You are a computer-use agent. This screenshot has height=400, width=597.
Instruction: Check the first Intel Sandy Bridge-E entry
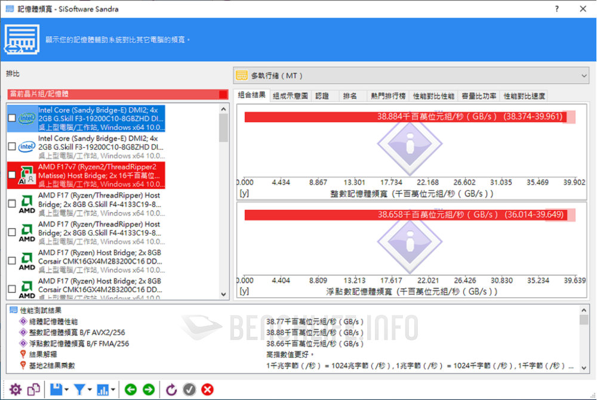[x=12, y=118]
